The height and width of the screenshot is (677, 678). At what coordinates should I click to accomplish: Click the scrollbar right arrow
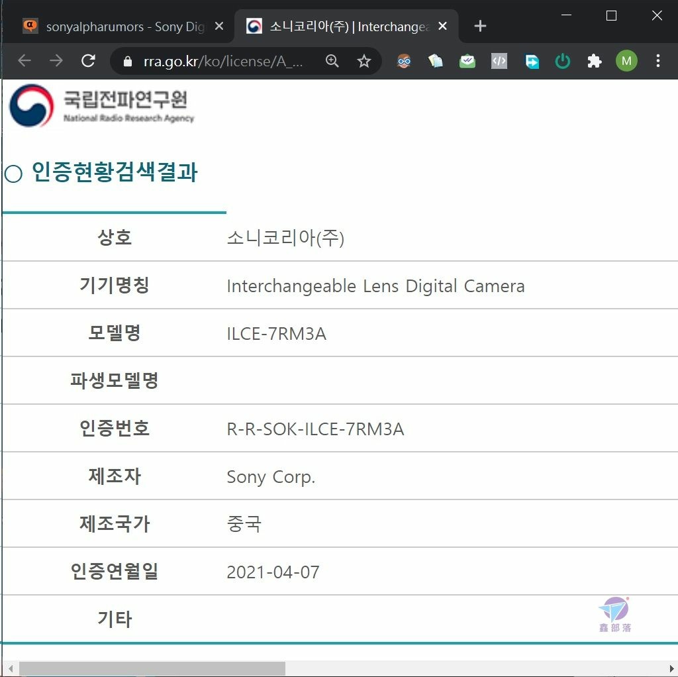point(671,668)
